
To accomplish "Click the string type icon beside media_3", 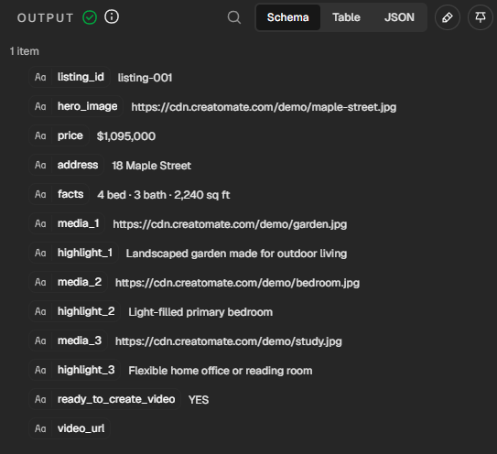I will coord(40,340).
